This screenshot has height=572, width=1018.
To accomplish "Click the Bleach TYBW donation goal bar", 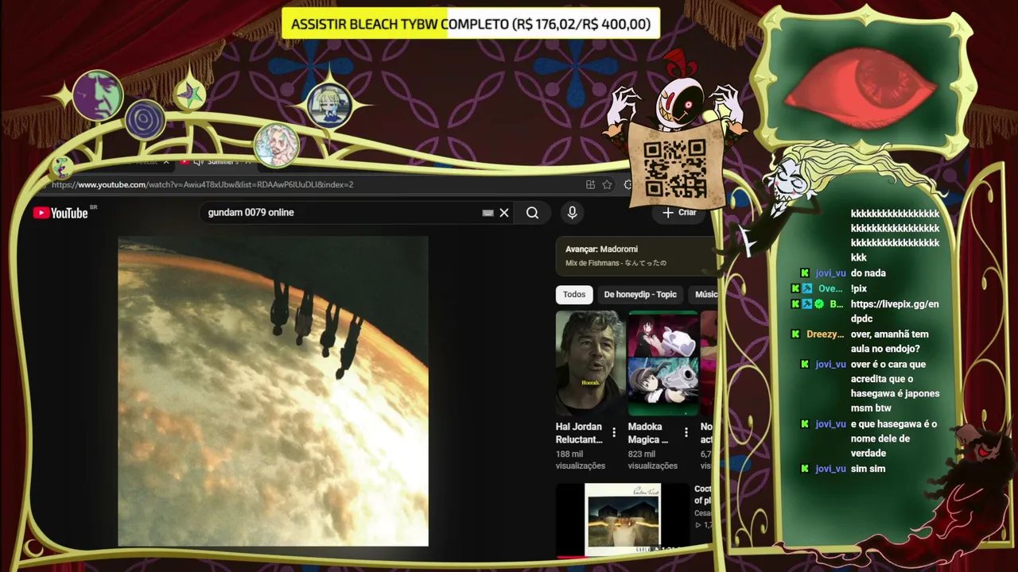I will pos(471,24).
